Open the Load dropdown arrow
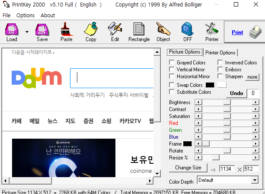265x194 pixels. 27,32
